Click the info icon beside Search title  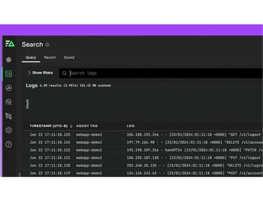click(47, 45)
